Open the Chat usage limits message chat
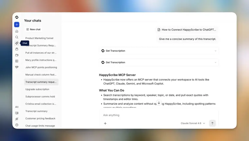The image size is (249, 141). pyautogui.click(x=40, y=126)
